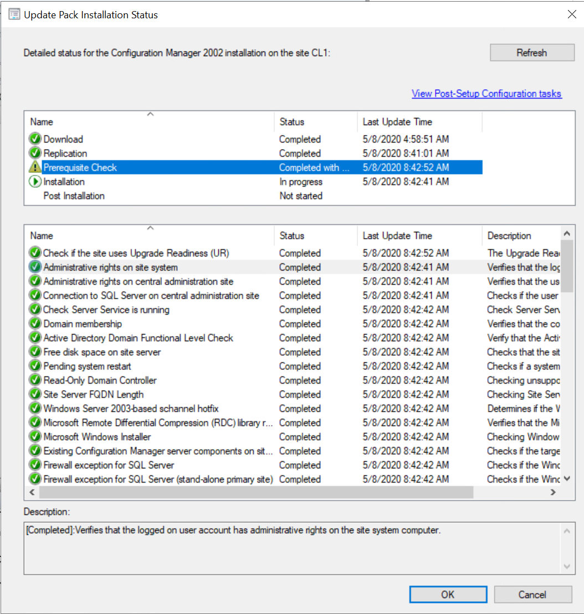Click check icon for Administrative rights on central administration site
584x614 pixels.
coord(35,281)
